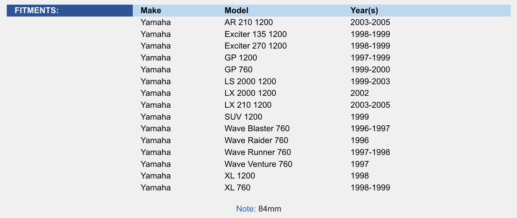Click the Year(s) column header
The image size is (517, 218).
(364, 11)
